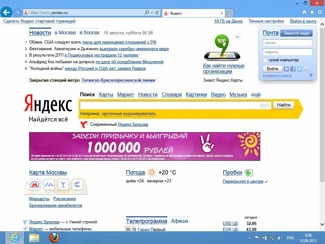Open the Новости news heading tab

coord(40,33)
